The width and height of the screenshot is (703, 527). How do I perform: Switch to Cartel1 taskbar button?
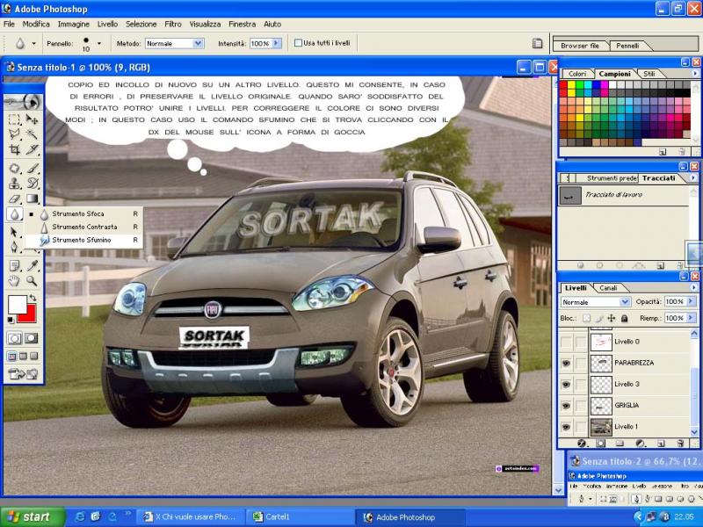tap(300, 517)
